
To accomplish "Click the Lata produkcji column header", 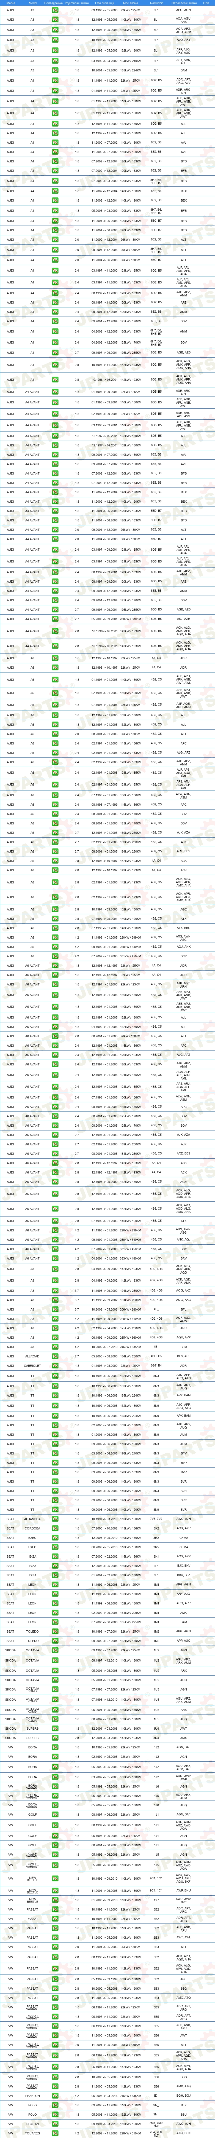I will (104, 3).
